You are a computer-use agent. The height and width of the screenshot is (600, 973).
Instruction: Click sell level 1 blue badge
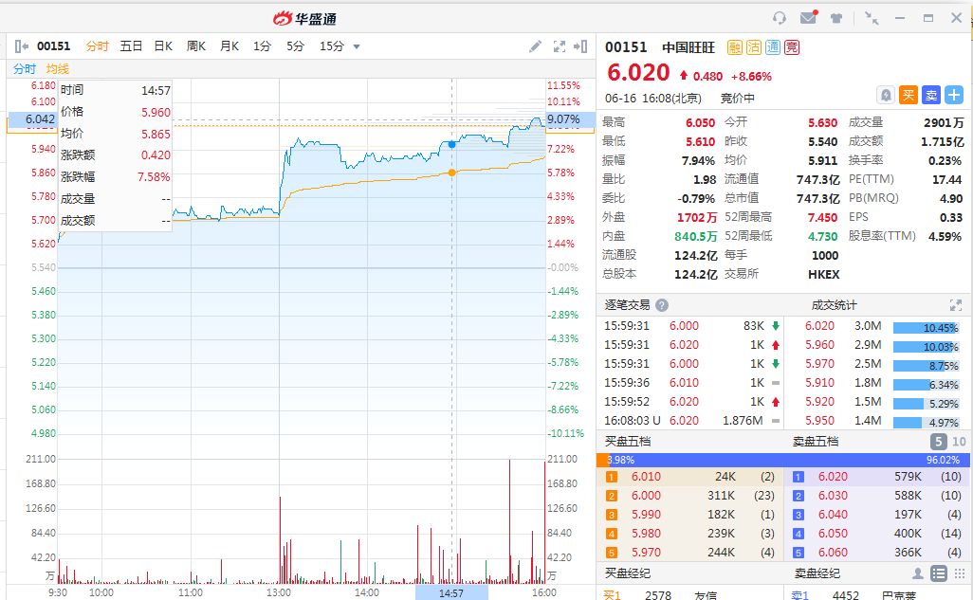pyautogui.click(x=799, y=477)
